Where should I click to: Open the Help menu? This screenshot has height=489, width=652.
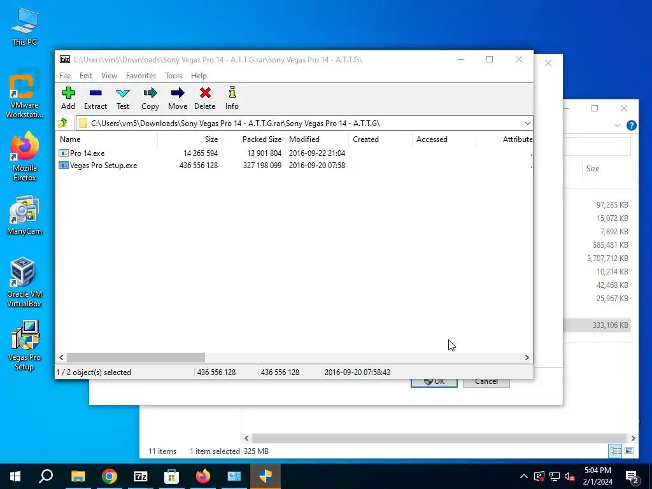(x=199, y=76)
